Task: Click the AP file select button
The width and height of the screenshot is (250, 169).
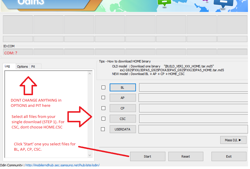Action: [x=123, y=98]
